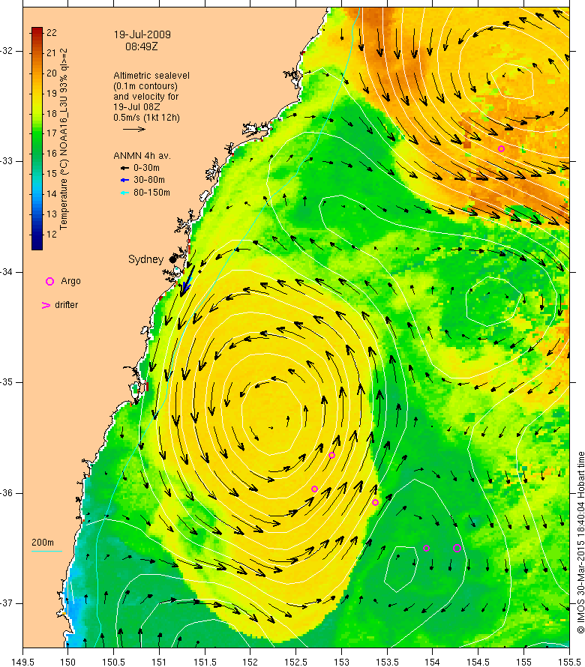Click the Argo float marker near 152.9E, 35.7S
585x667 pixels.
[331, 455]
